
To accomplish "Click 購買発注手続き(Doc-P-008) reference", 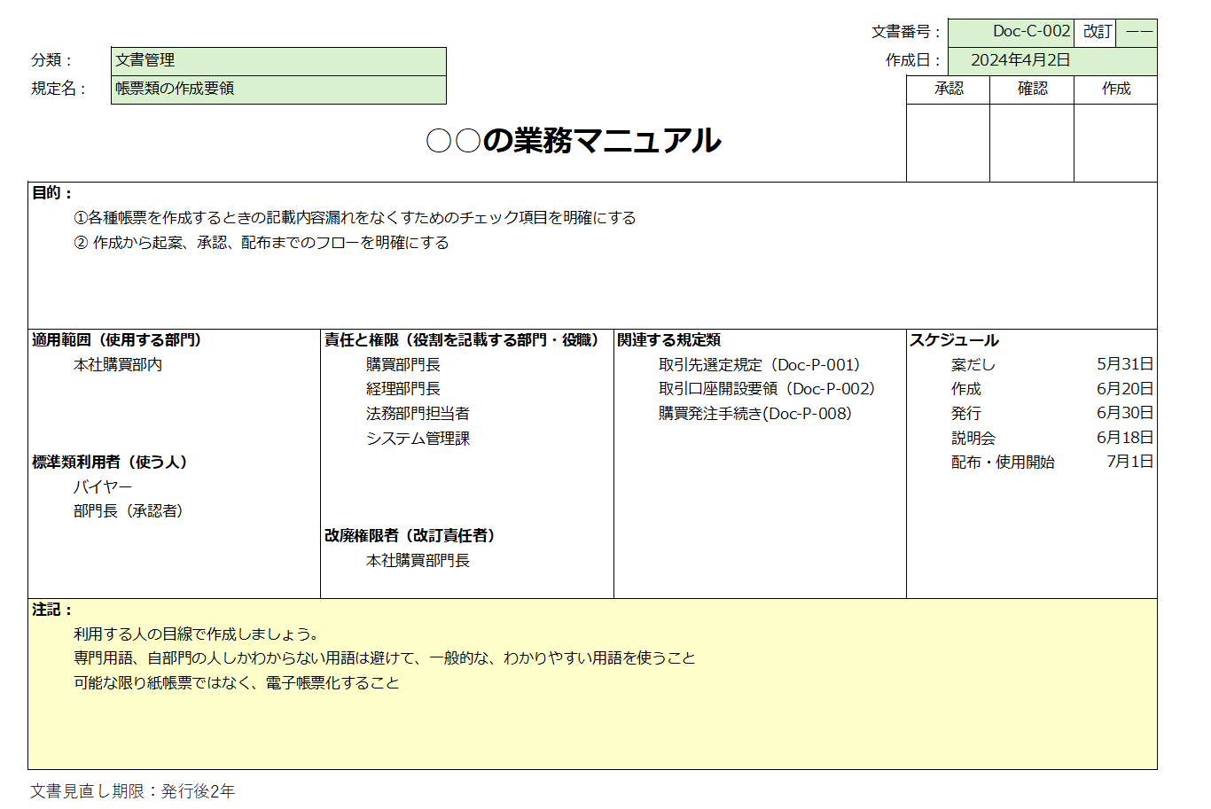I will pos(754,414).
